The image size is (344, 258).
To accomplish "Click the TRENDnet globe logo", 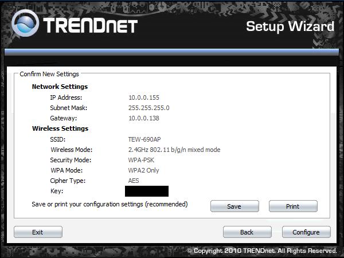I will (x=25, y=23).
